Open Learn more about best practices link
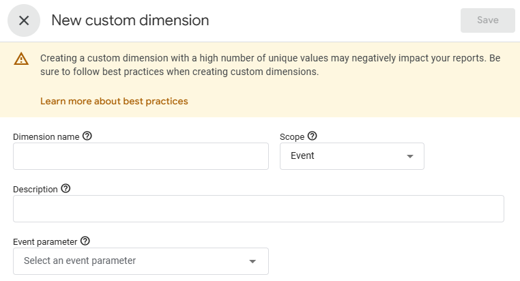 (x=114, y=101)
